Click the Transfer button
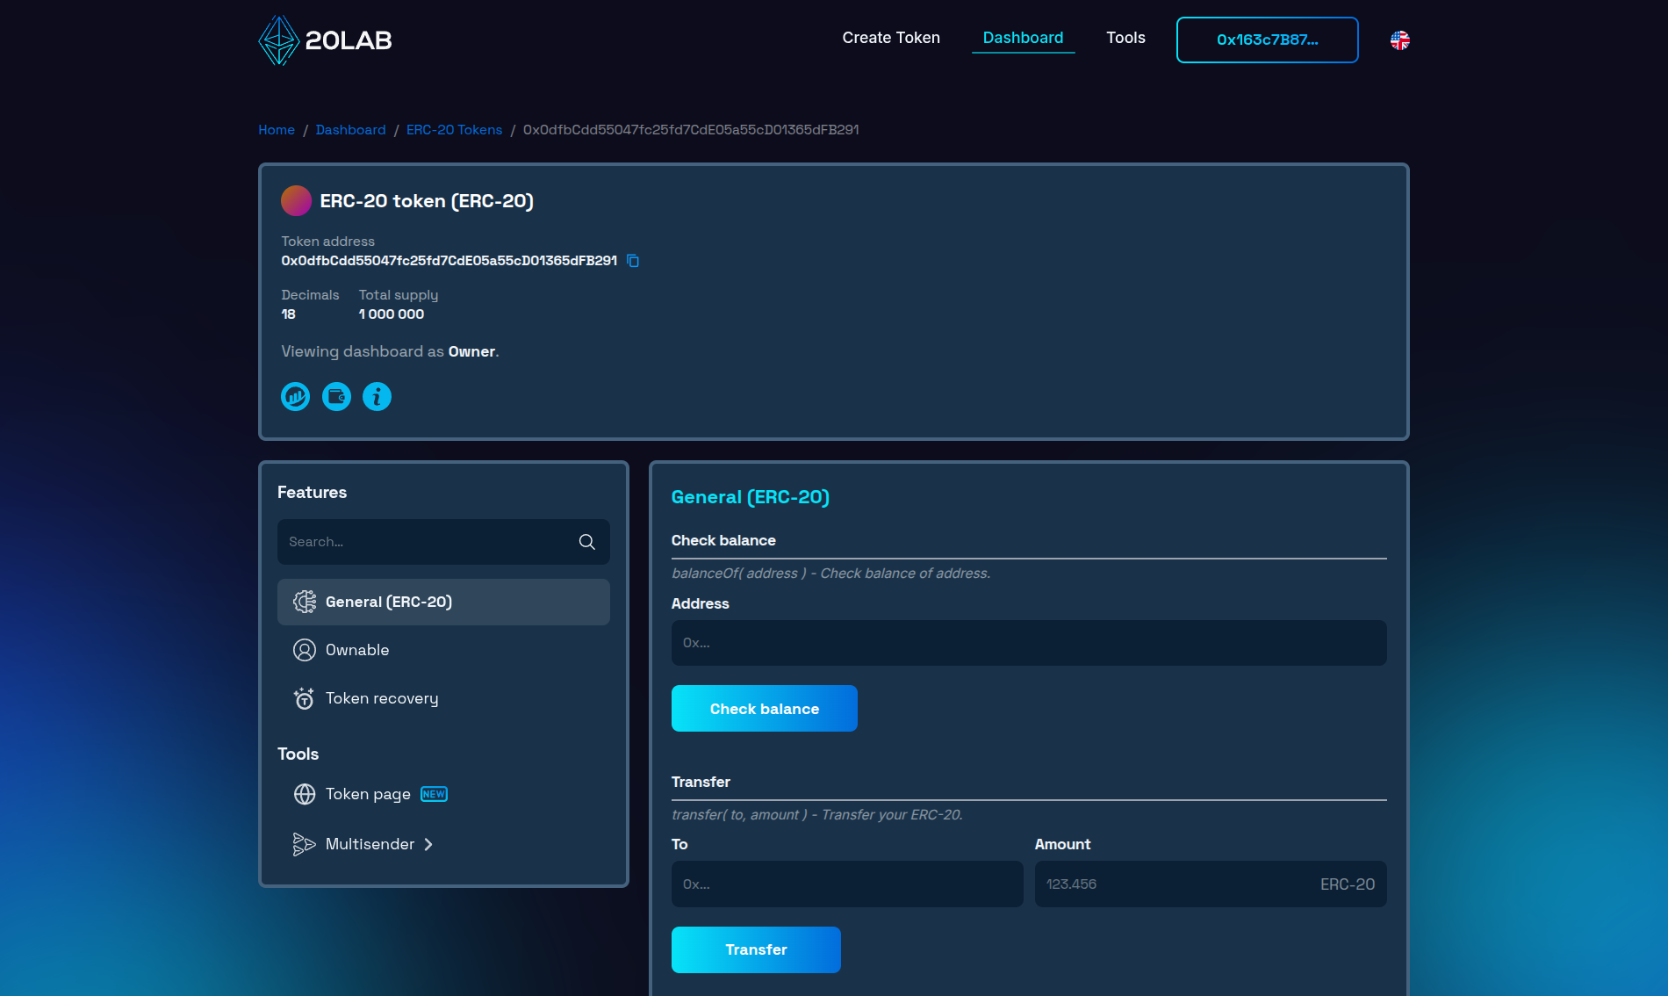Screen dimensions: 1668x996 click(756, 949)
